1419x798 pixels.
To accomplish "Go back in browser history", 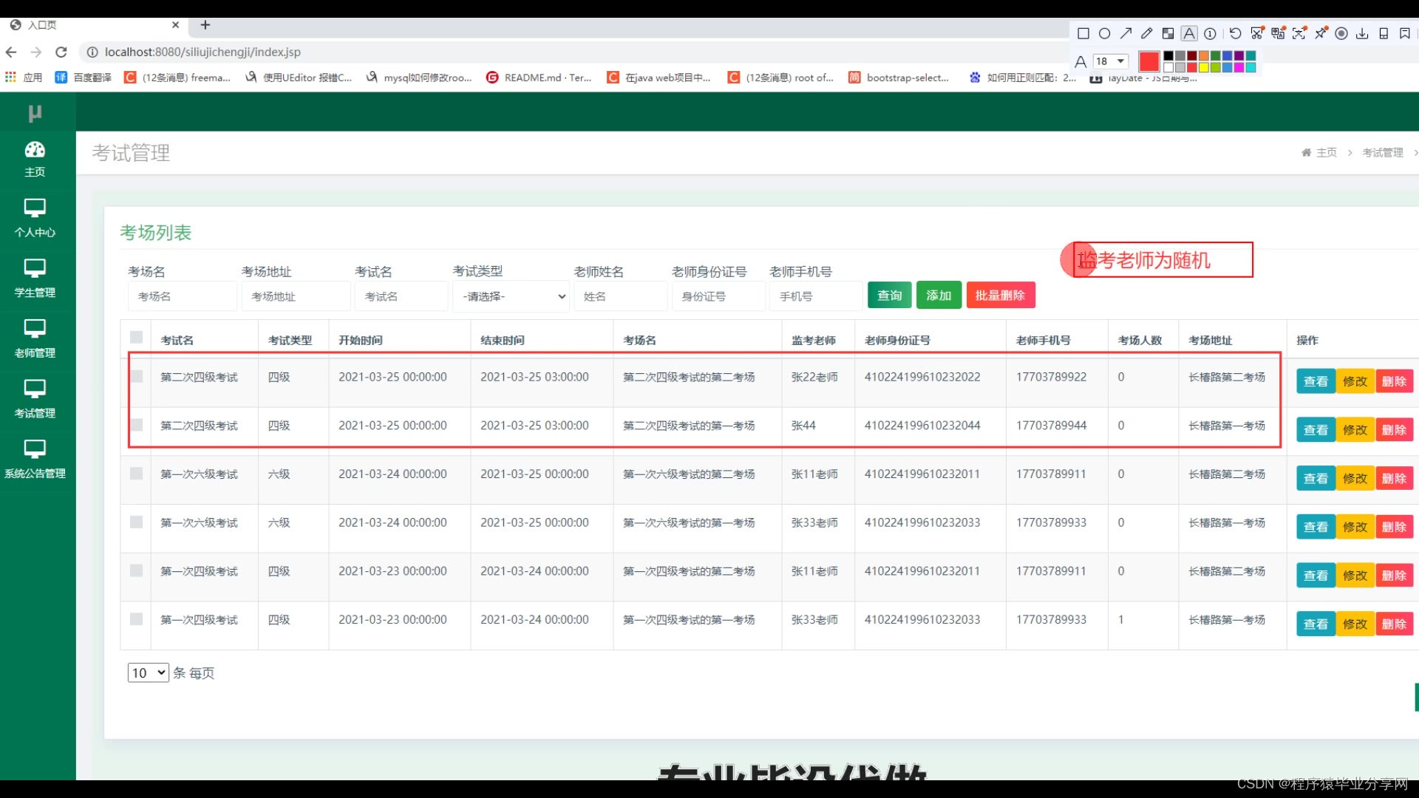I will [x=11, y=52].
